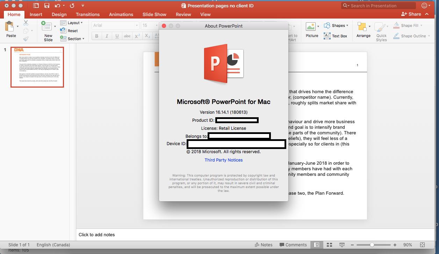Click the zoom slider handle
The image size is (439, 254).
[x=372, y=245]
